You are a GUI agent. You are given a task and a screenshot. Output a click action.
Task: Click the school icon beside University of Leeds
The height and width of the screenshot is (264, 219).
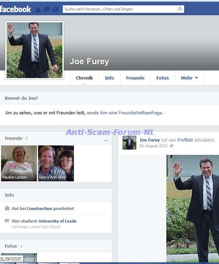point(7,221)
